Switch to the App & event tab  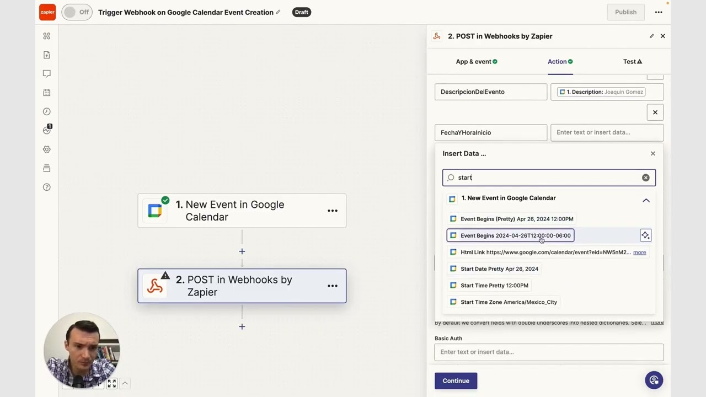point(477,62)
